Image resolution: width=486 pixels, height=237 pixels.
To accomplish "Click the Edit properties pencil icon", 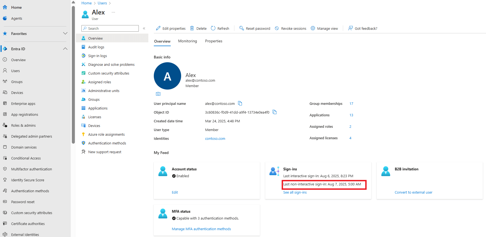I will [158, 28].
